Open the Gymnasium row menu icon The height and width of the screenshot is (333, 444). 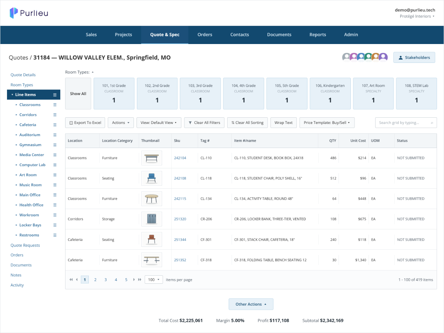pos(55,145)
